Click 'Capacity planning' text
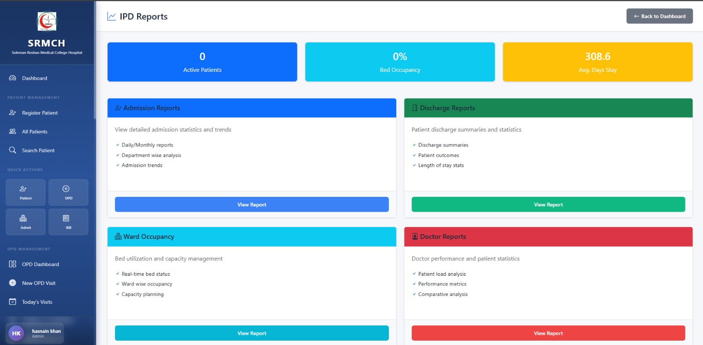Viewport: 703px width, 345px height. point(142,294)
